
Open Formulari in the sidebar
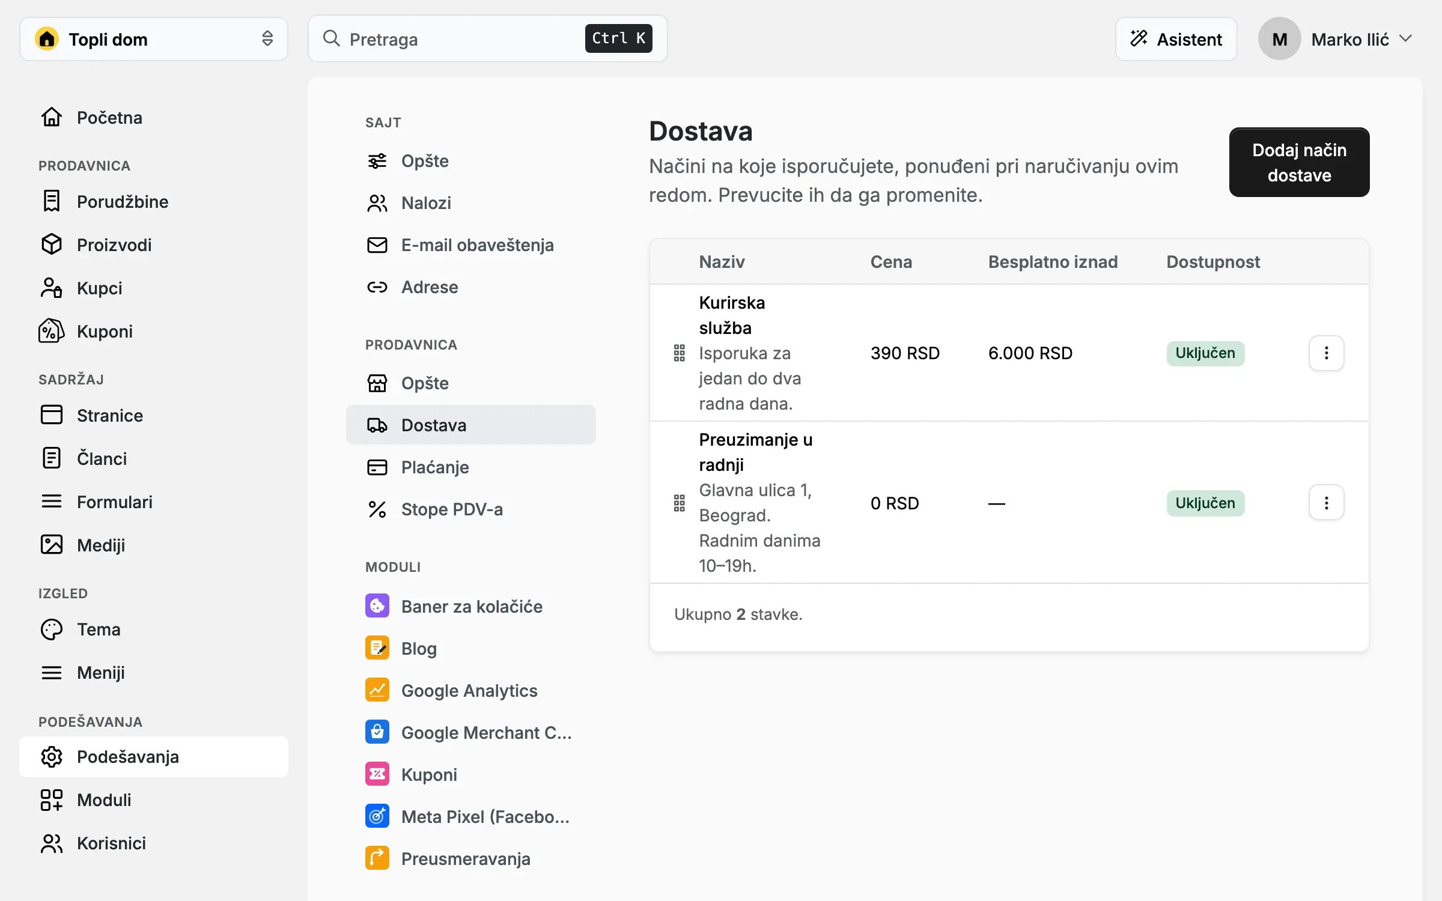click(x=154, y=502)
